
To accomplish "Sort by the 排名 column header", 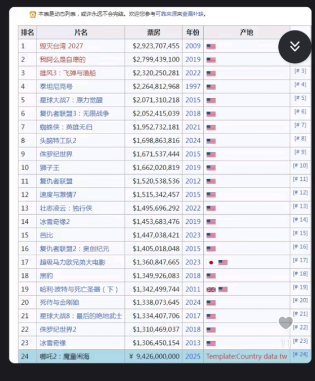I will point(28,32).
